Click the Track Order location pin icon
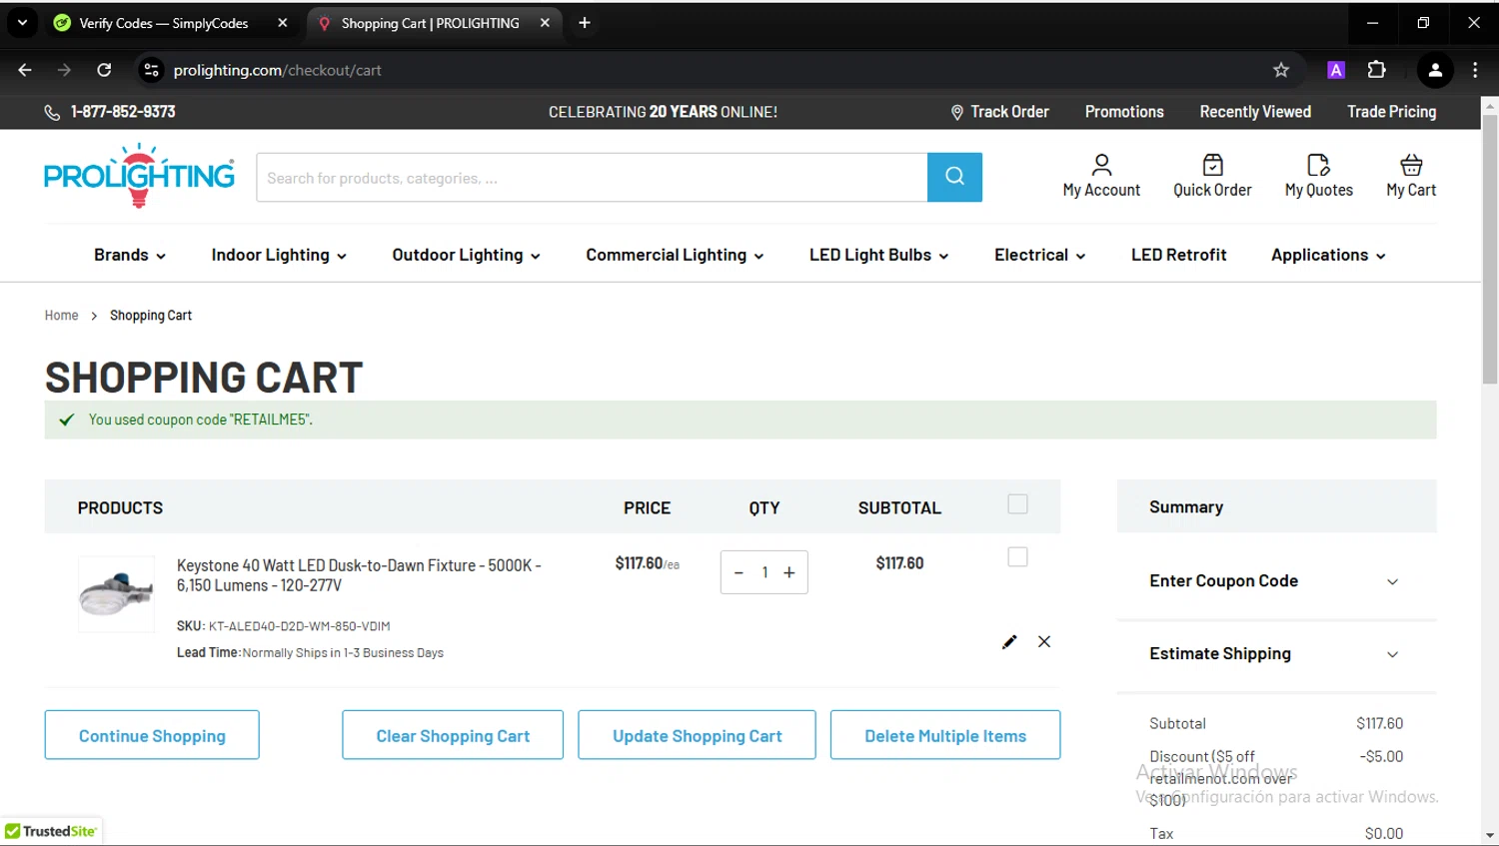Viewport: 1499px width, 846px height. 956,112
